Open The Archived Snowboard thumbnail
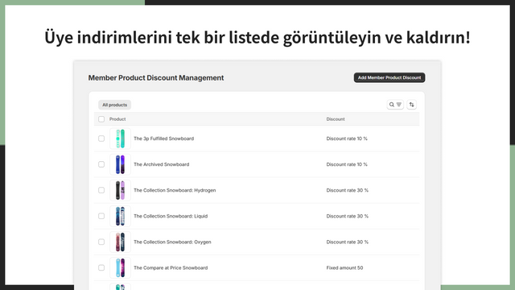This screenshot has height=290, width=515. 120,164
